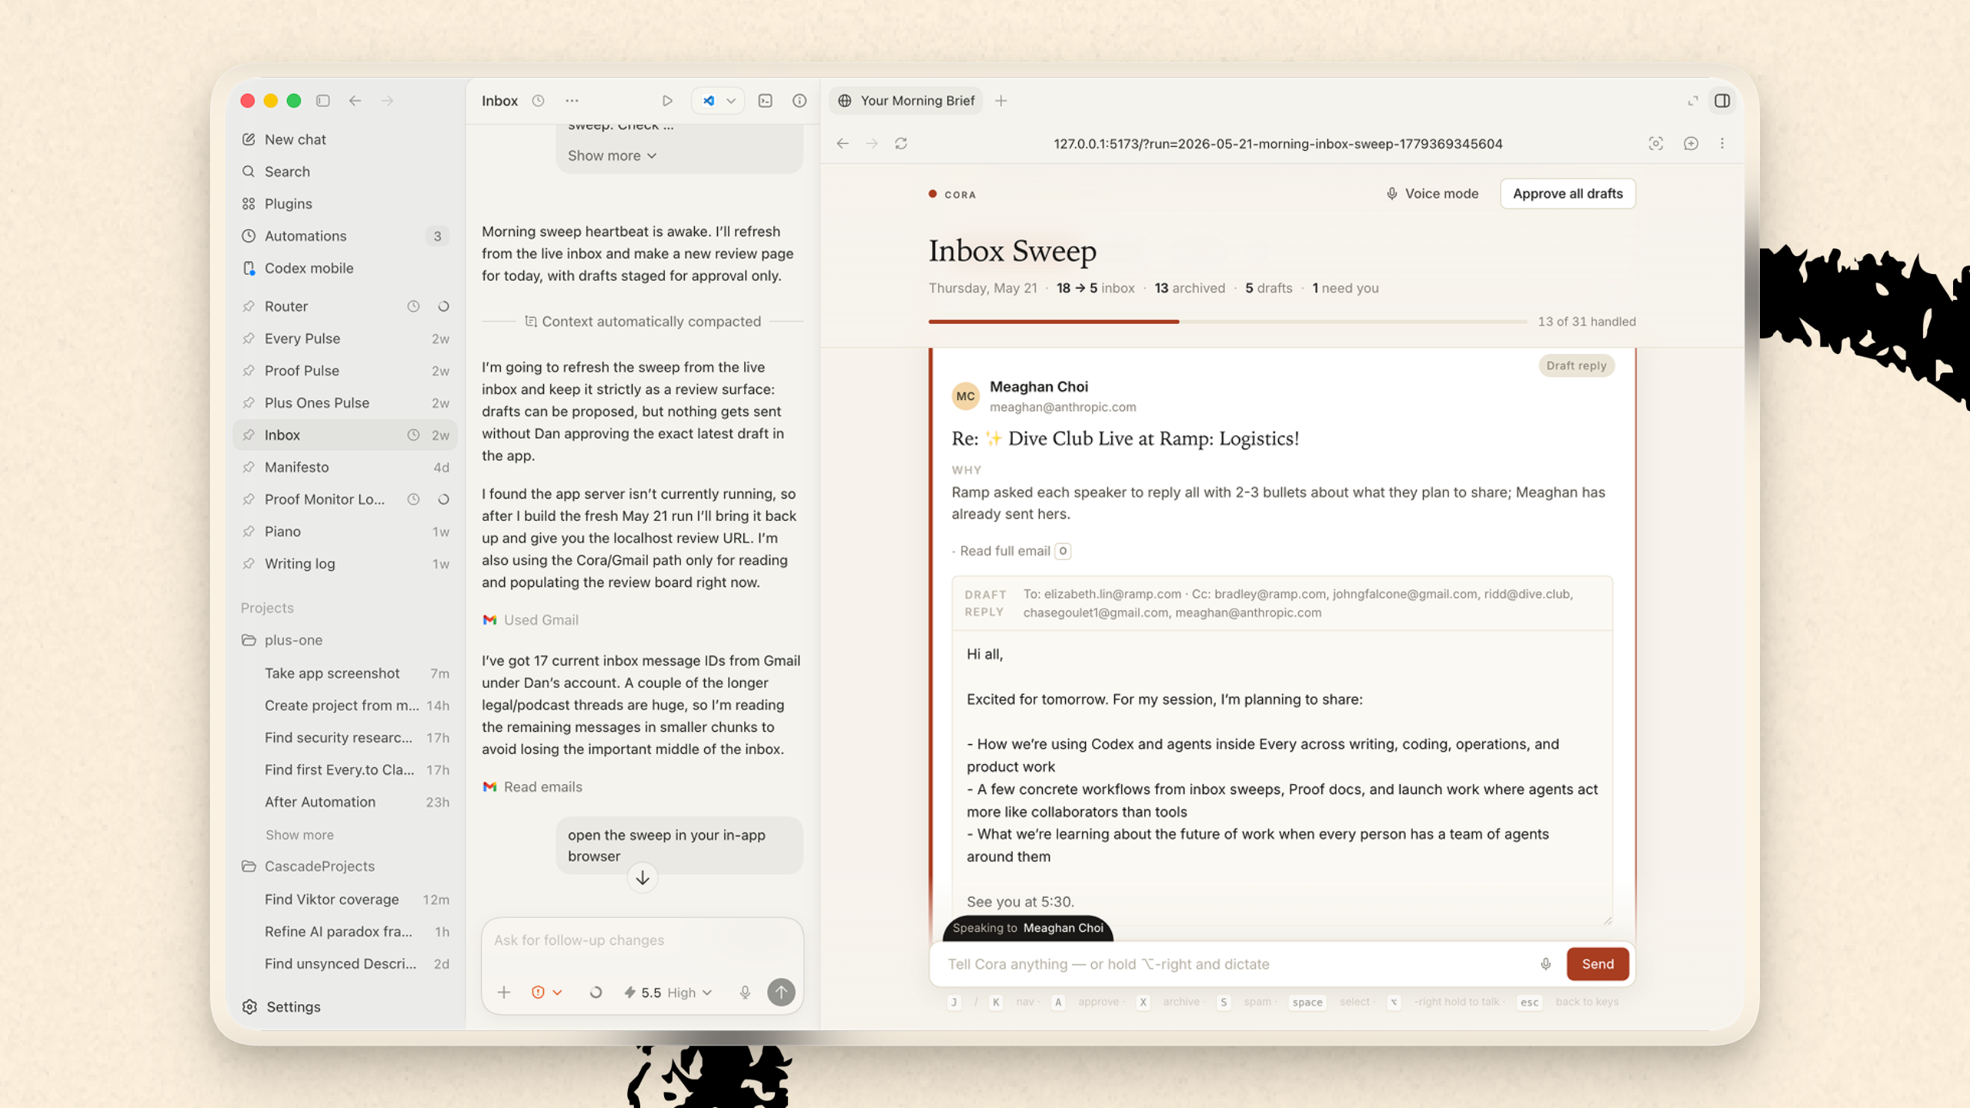Open the Router pinned chat
Image resolution: width=1970 pixels, height=1108 pixels.
pos(345,306)
